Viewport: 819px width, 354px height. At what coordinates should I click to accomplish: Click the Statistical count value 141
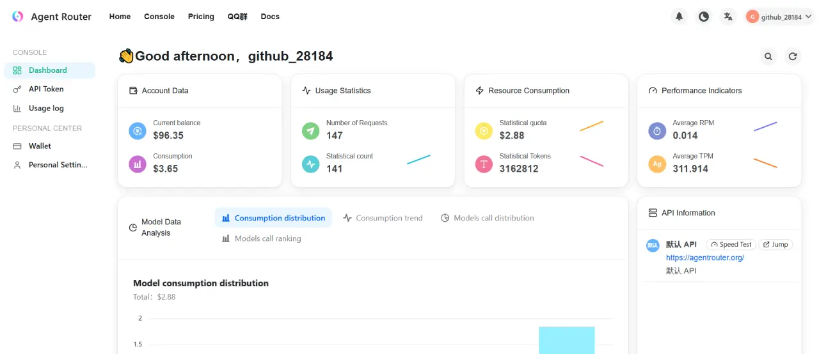(x=335, y=169)
